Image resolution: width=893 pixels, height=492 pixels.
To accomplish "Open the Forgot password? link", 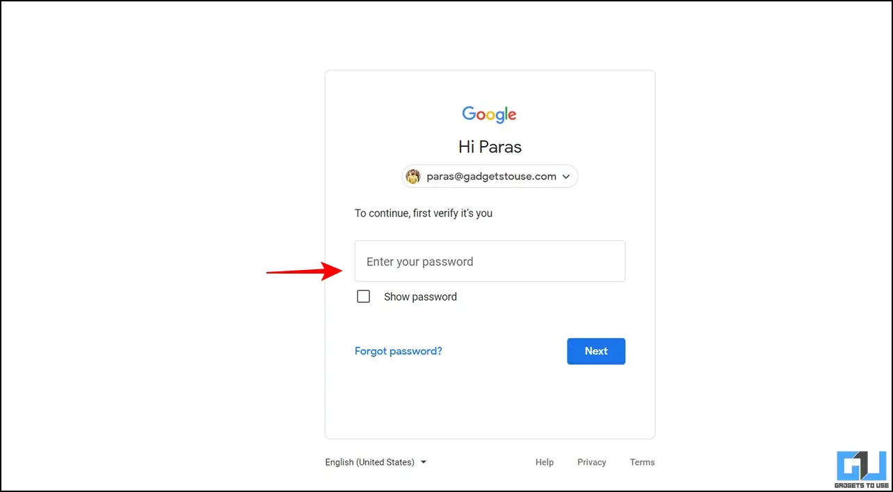I will tap(399, 351).
